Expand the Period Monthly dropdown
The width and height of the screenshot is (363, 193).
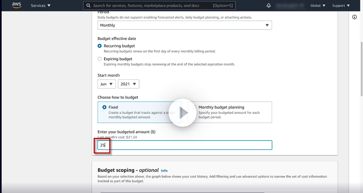[x=185, y=25]
